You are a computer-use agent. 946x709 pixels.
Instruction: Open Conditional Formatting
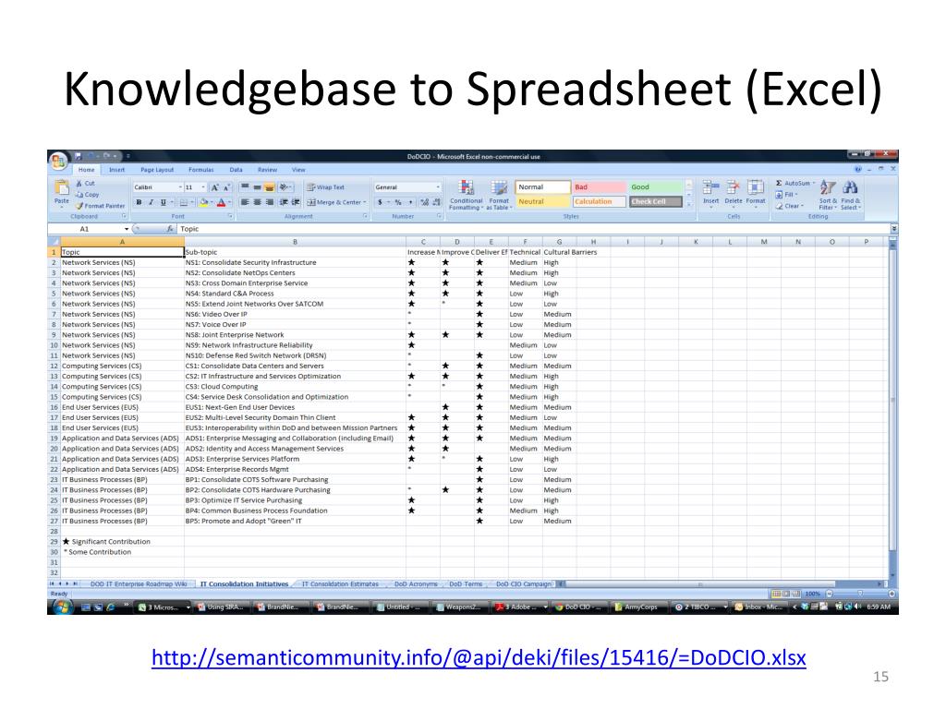pos(467,194)
